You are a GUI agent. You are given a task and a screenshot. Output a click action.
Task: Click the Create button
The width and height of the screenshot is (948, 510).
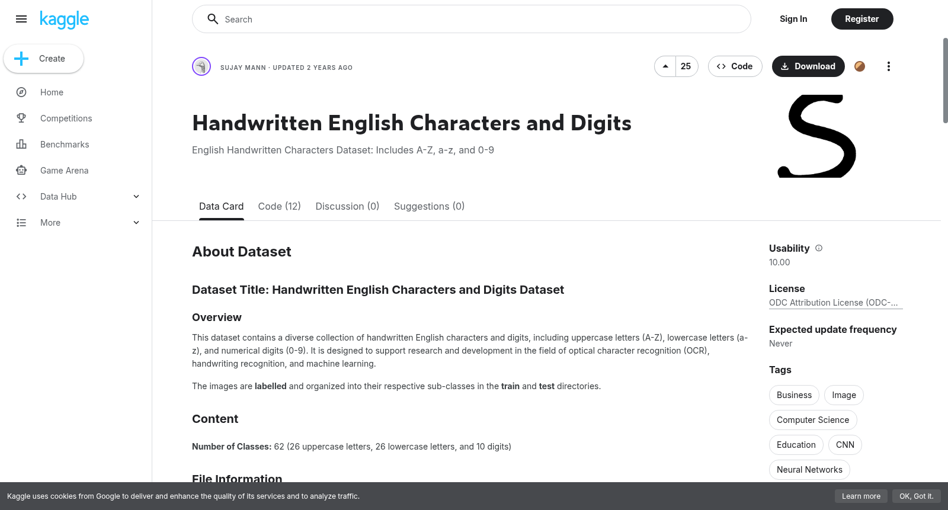coord(44,59)
